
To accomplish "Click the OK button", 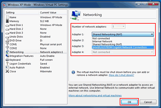I will 129,102.
